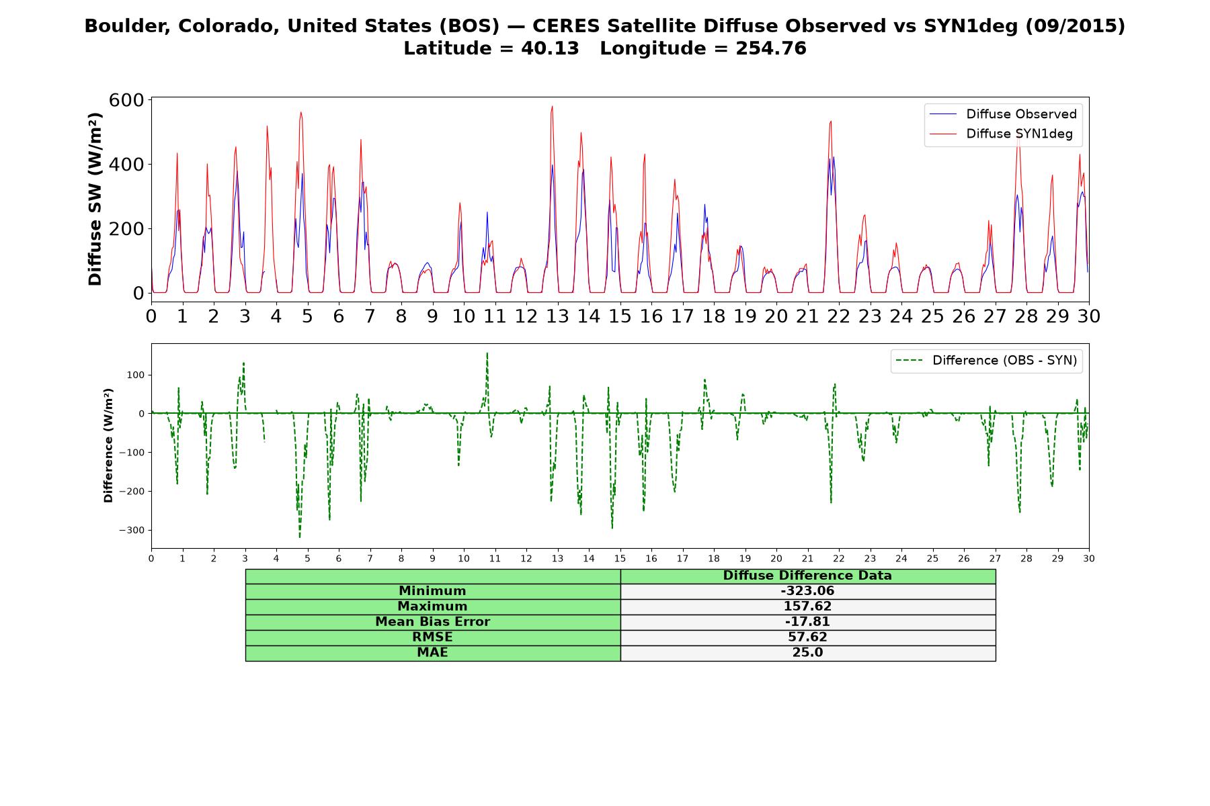Select the RMSE value 57.62 cell

tap(807, 637)
